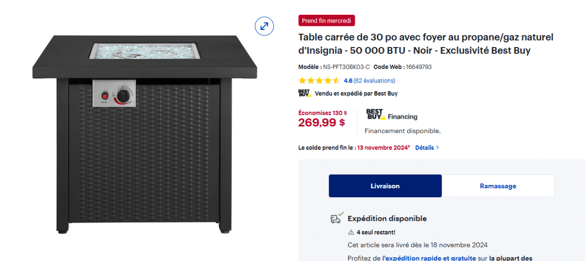Select the Livraison tab
588x261 pixels.
point(385,186)
